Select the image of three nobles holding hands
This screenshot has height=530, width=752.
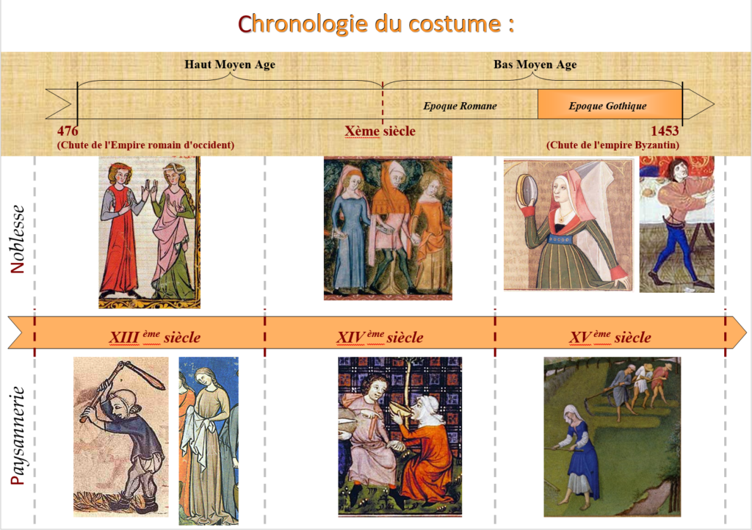pyautogui.click(x=388, y=228)
